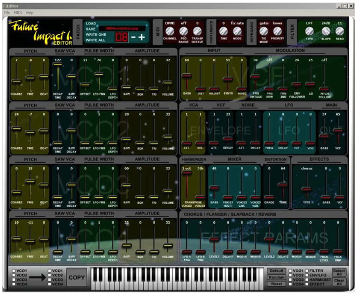This screenshot has width=356, height=294.
Task: Click VCO3 FINE pitch slider handle
Action: click(x=30, y=181)
